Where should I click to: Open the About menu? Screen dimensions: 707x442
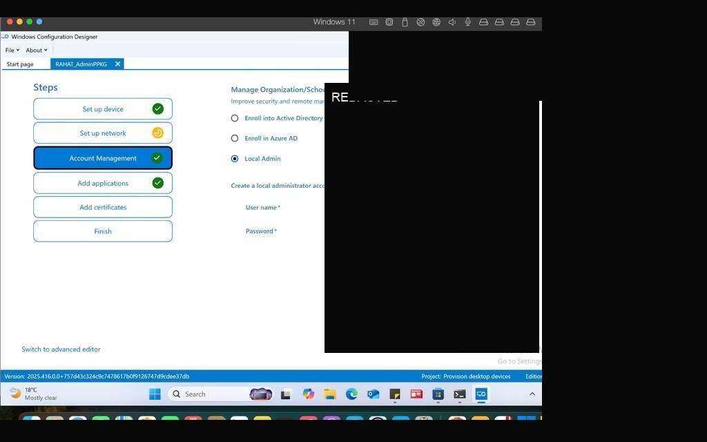click(36, 50)
